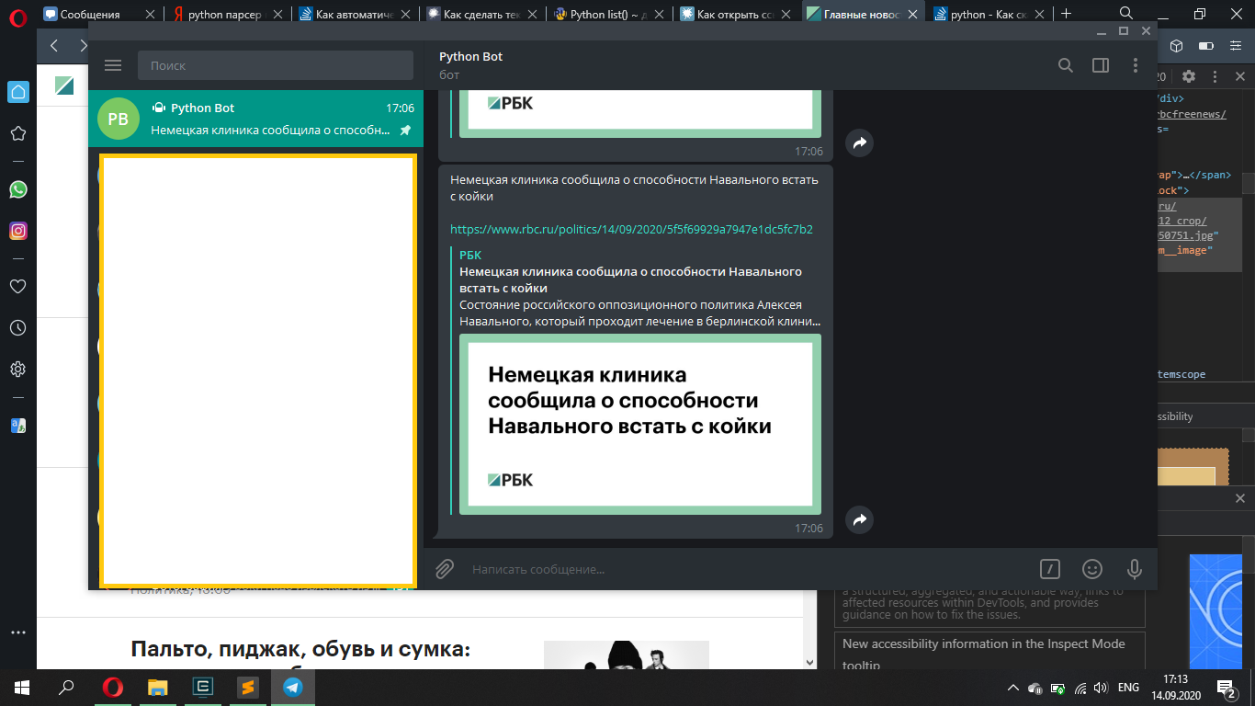Switch to the python - Как browser tab
The image size is (1255, 706).
coord(990,14)
